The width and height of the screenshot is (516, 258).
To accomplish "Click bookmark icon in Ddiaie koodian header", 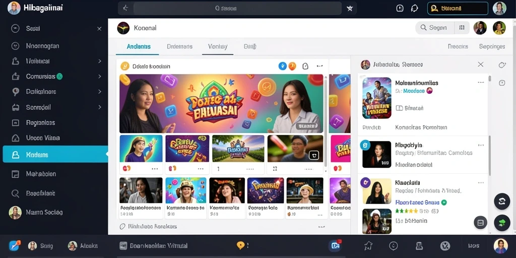I will coord(305,66).
